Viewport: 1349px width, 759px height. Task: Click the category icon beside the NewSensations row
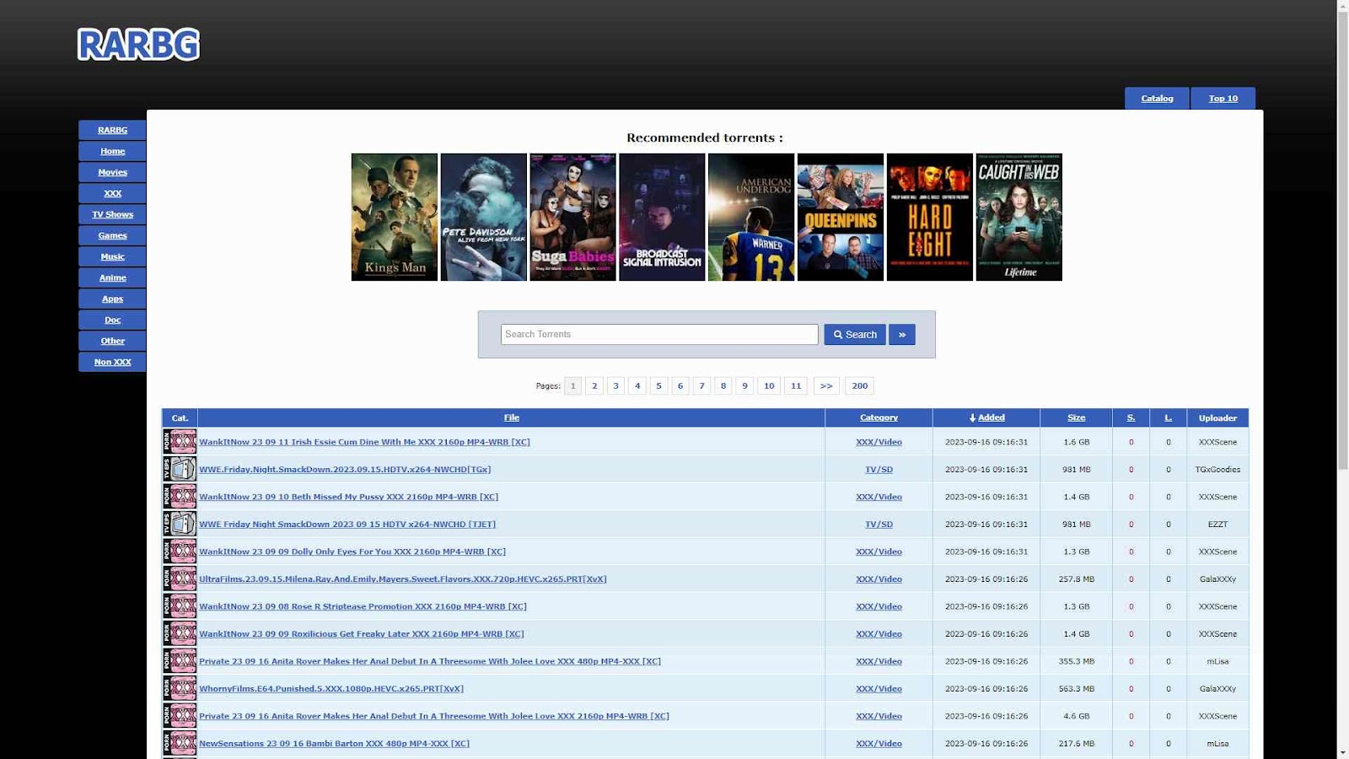[x=180, y=743]
